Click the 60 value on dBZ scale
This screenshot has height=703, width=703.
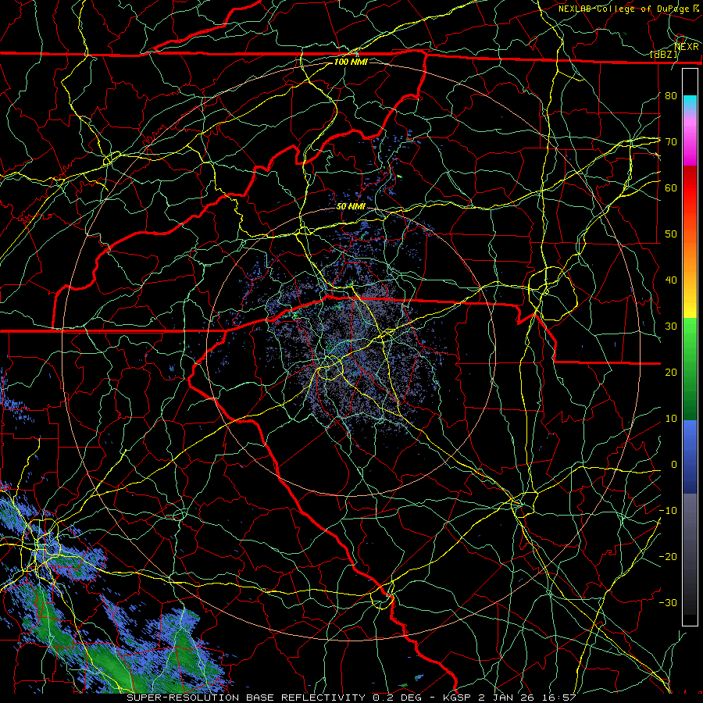pyautogui.click(x=671, y=187)
